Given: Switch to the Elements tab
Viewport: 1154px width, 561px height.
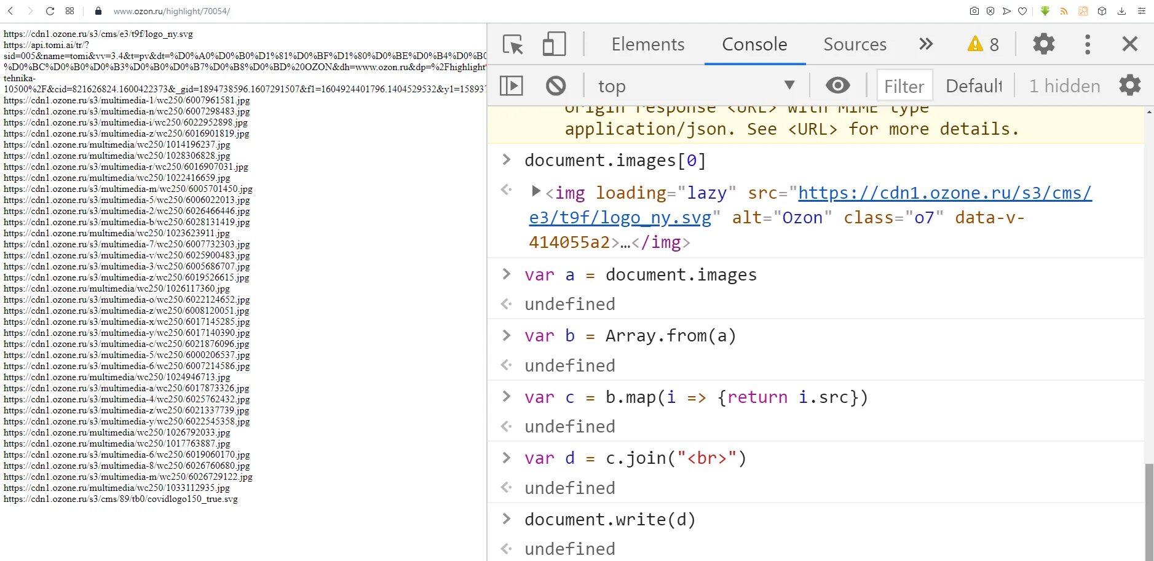Looking at the screenshot, I should click(648, 44).
